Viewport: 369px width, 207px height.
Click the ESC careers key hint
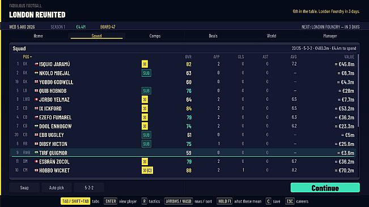(297, 201)
